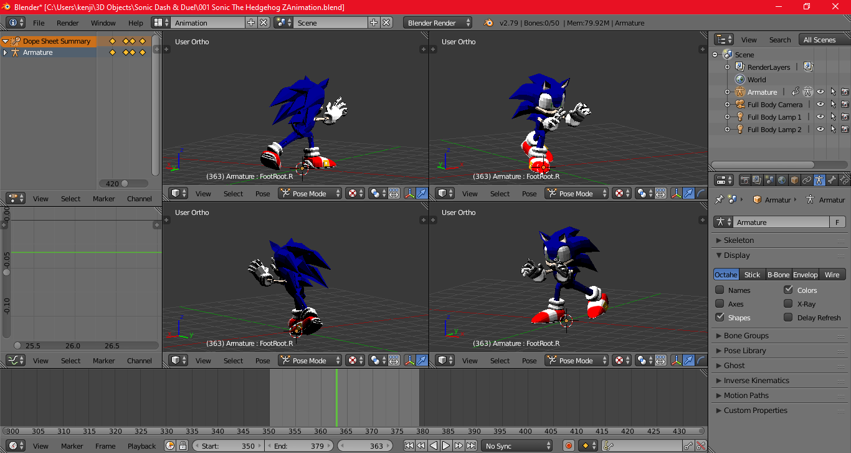Open World properties tab globe icon
The width and height of the screenshot is (851, 453).
point(781,180)
